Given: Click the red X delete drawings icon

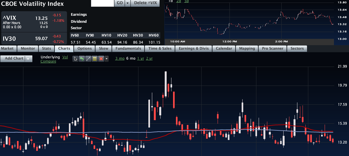Looking at the screenshot, I should coord(101,59).
